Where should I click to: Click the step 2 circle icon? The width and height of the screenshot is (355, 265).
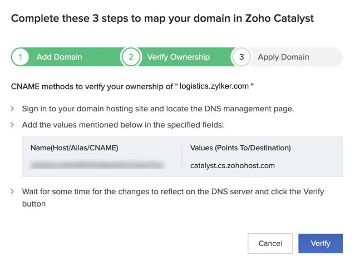tap(131, 57)
